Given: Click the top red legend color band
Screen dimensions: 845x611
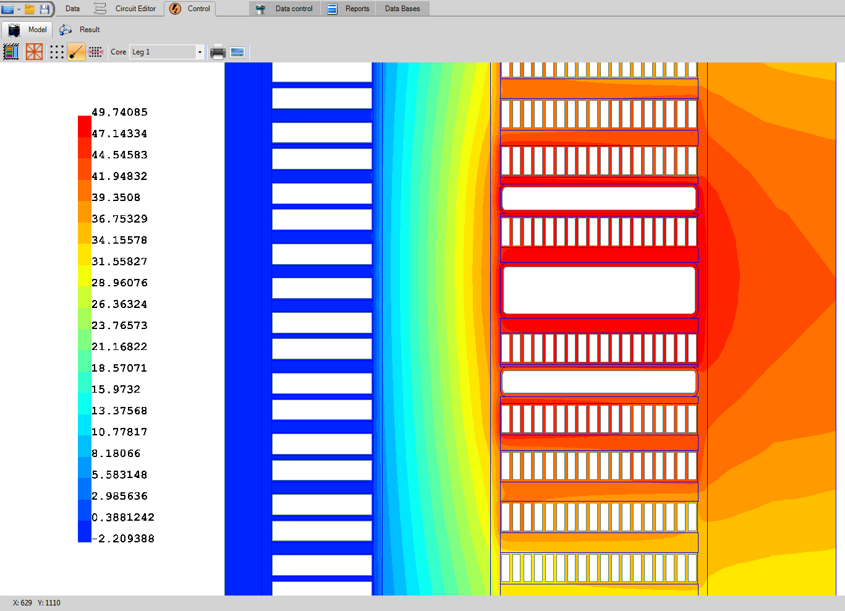Looking at the screenshot, I should (x=84, y=126).
